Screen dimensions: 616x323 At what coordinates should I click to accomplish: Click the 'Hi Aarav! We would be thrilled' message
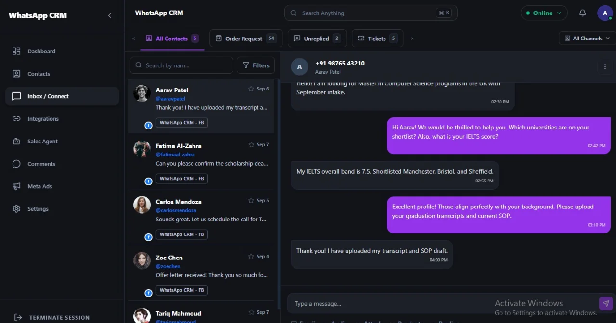tap(499, 136)
